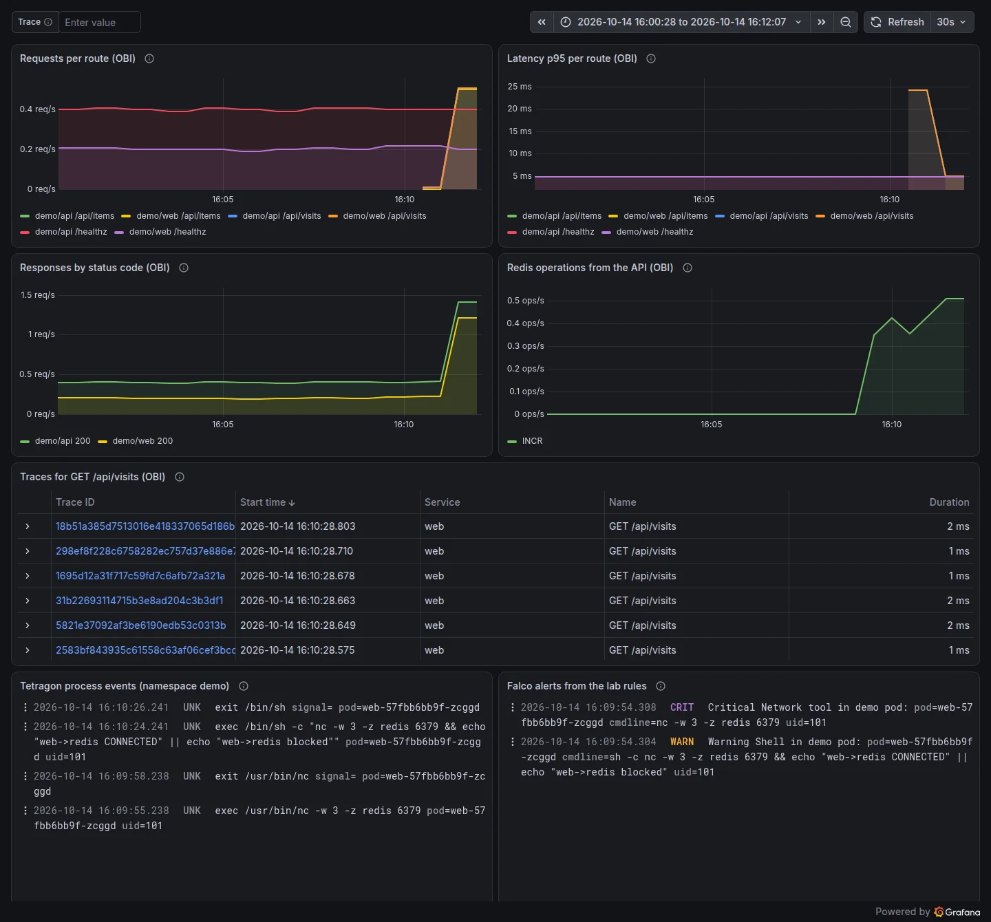Open trace link 1695d12a31f717c59fd7c6afb72a321a
Screen dimensions: 991x922
click(140, 576)
